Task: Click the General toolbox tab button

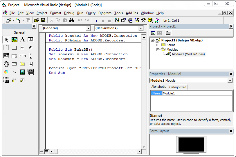Action: tap(19, 32)
